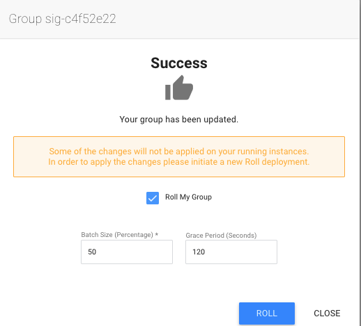361x326 pixels.
Task: Start the deployment with the ROLL button
Action: click(267, 313)
